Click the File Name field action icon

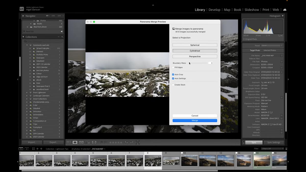coord(282,55)
